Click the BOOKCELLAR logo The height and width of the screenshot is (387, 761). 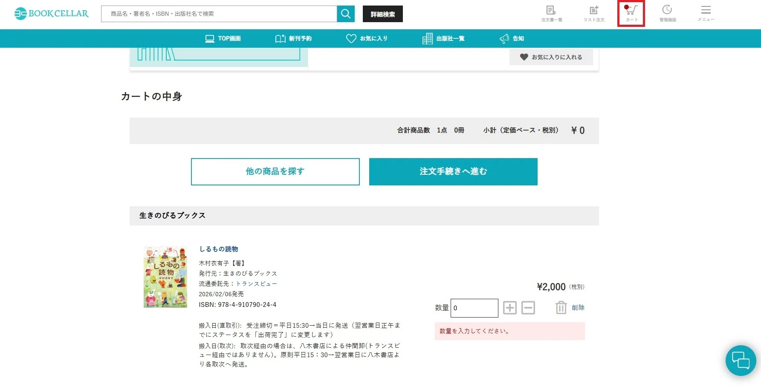click(x=52, y=14)
